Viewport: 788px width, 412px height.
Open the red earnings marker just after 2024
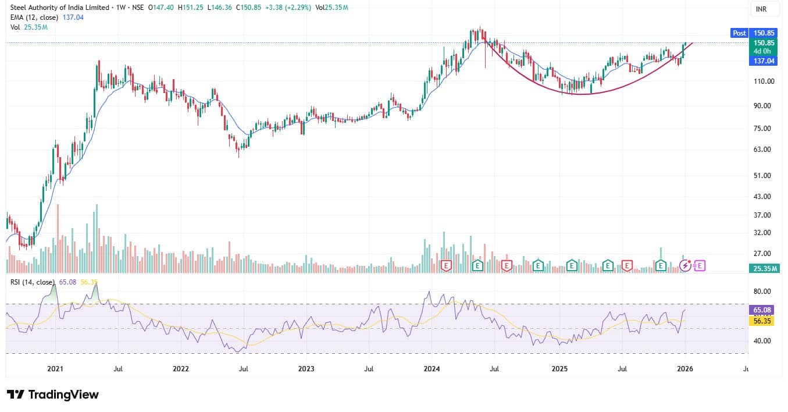point(447,265)
